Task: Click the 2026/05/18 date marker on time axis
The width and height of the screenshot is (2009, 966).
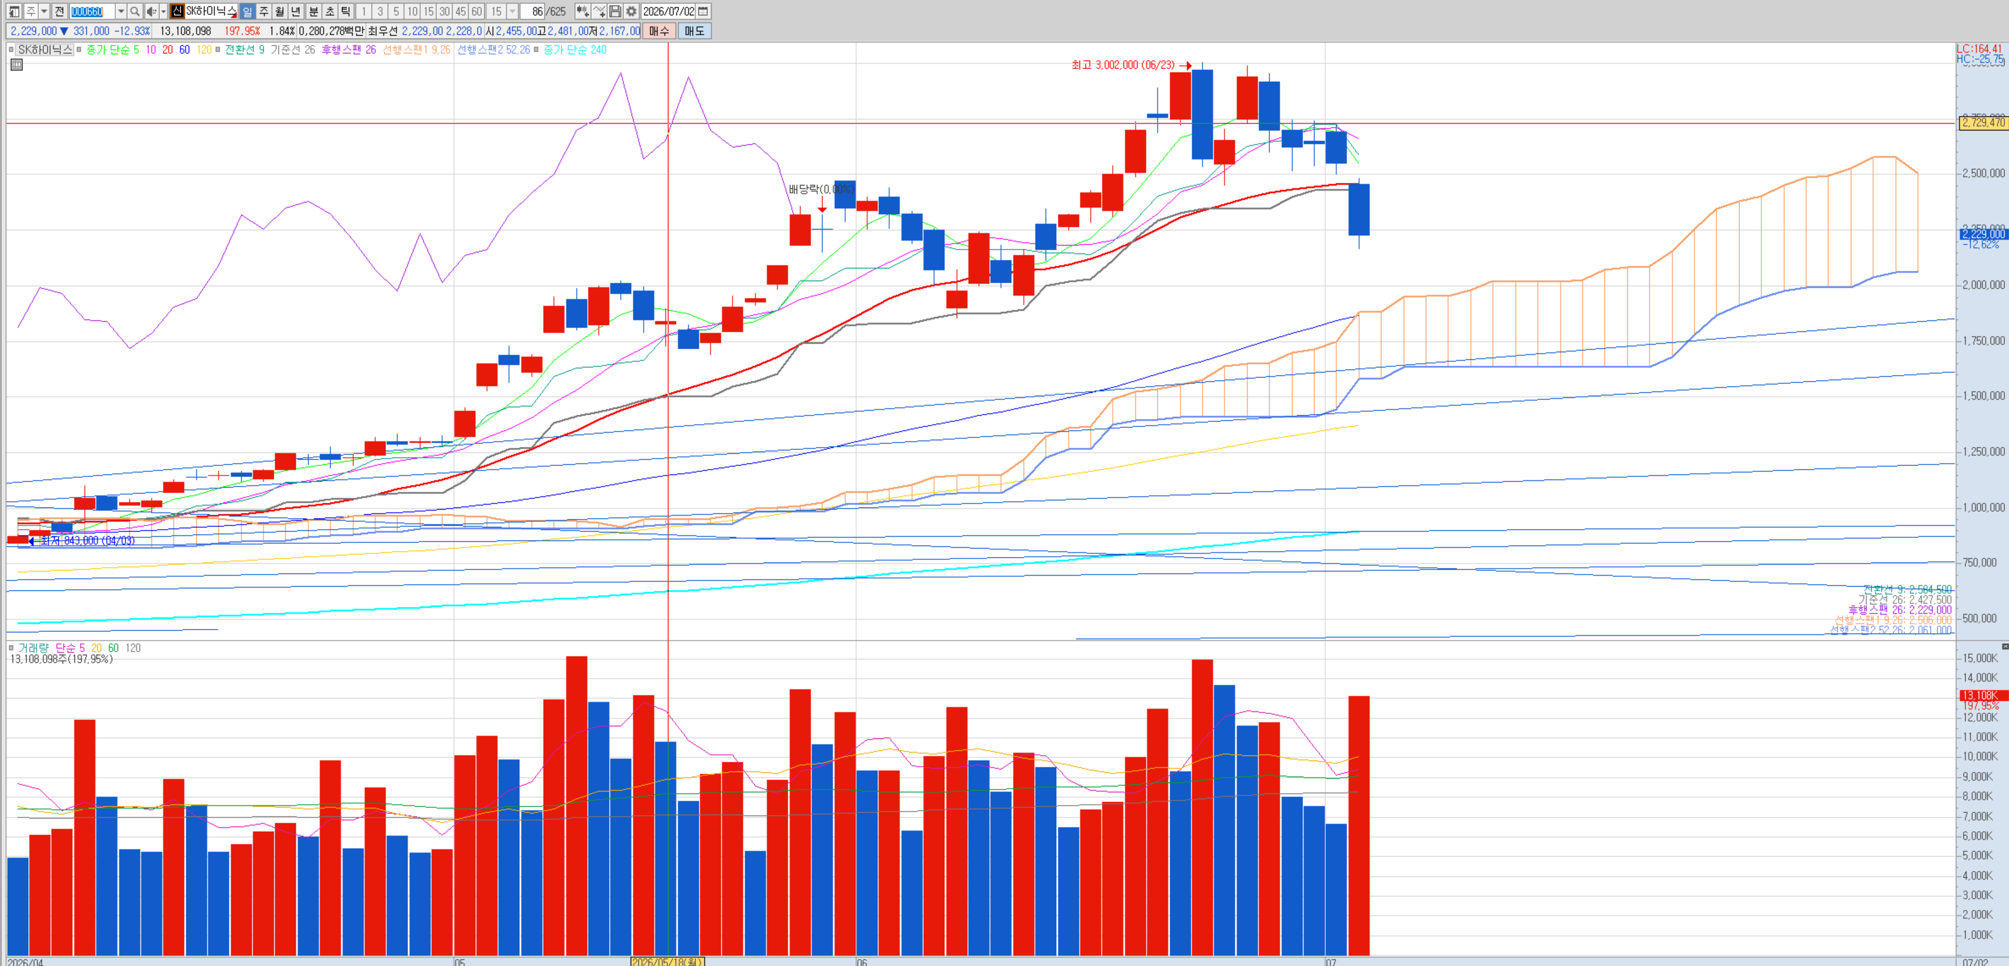Action: [668, 961]
